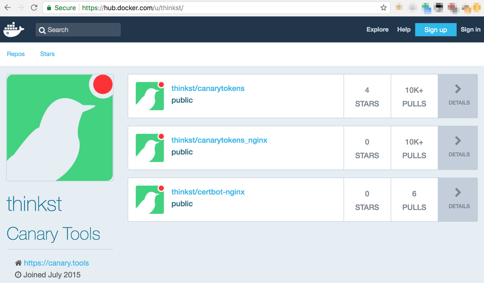Open the Help menu item
The height and width of the screenshot is (283, 484).
tap(404, 30)
